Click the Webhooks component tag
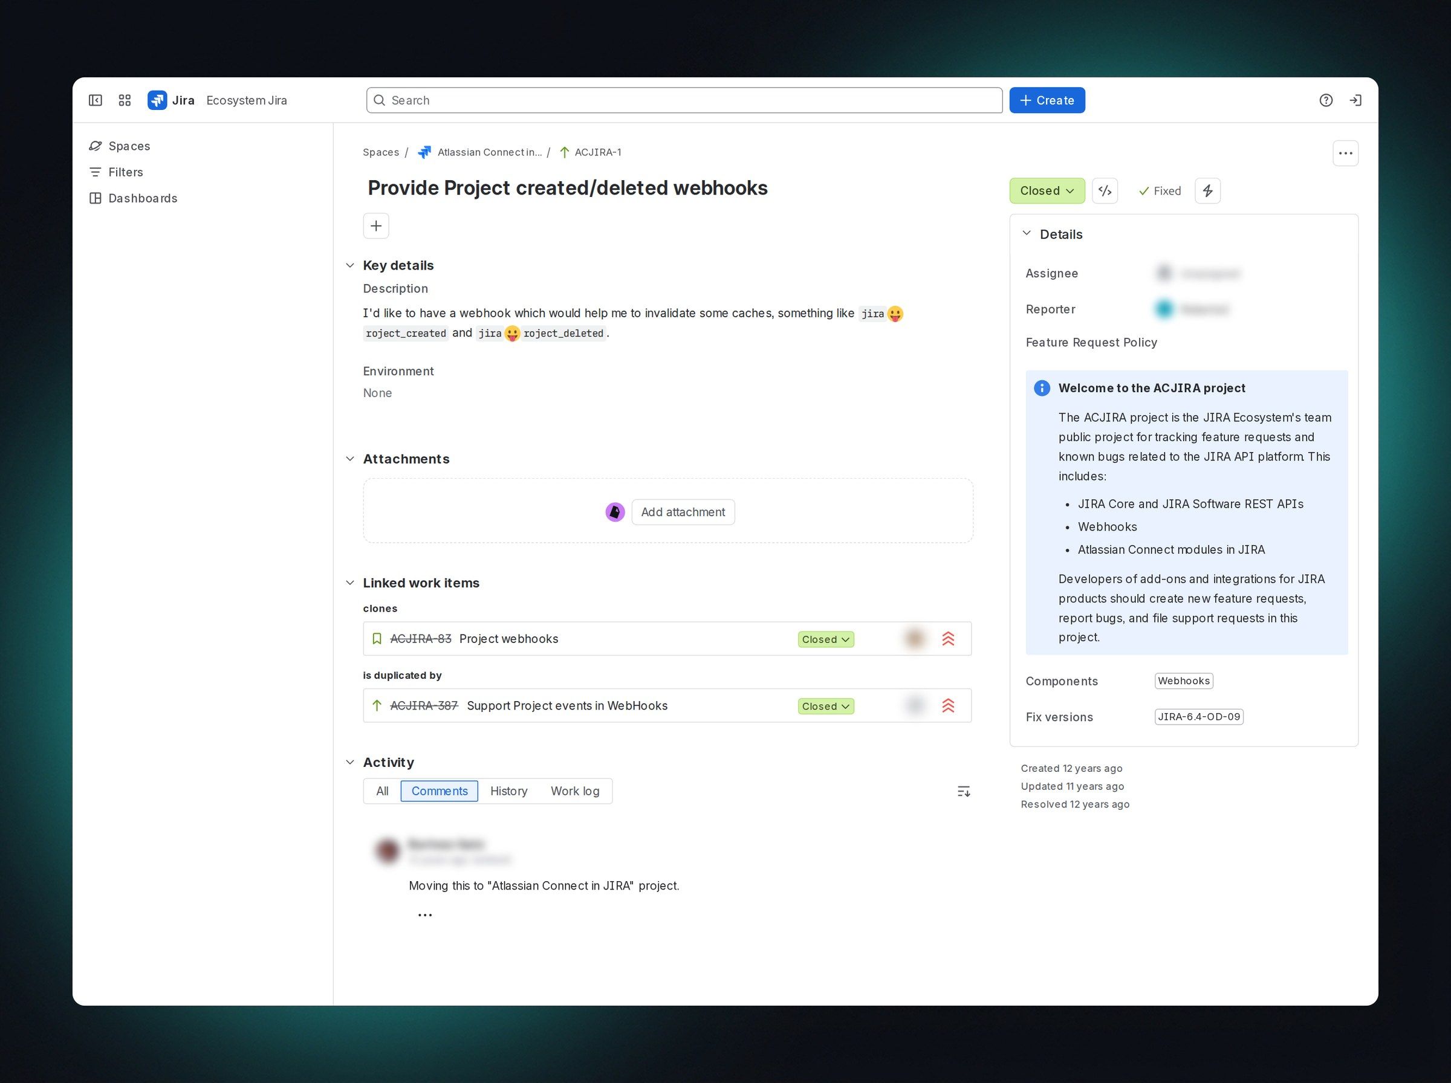This screenshot has height=1083, width=1451. pos(1184,681)
